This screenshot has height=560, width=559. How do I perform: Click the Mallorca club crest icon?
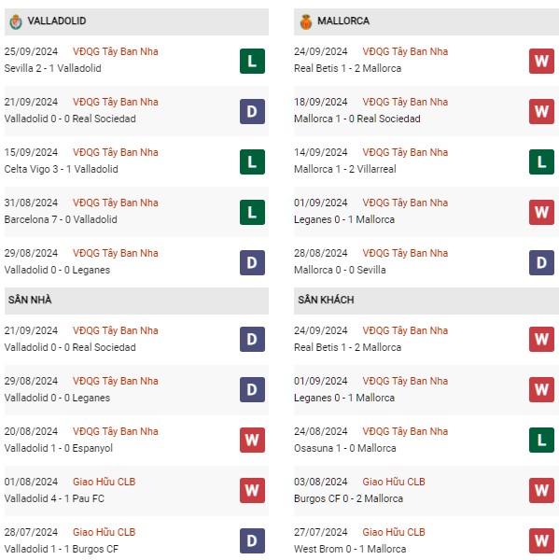306,21
